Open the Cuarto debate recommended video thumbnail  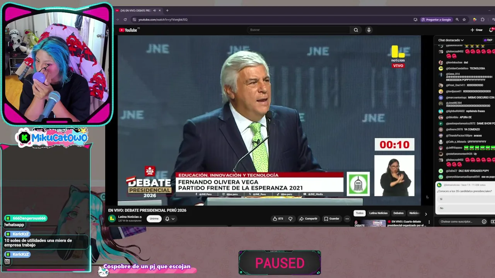click(x=369, y=224)
